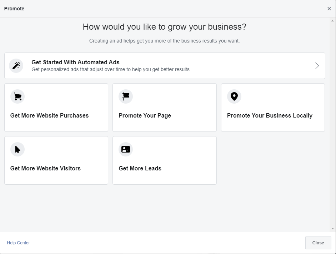
Task: Click the vertical scrollbar track
Action: click(333, 125)
